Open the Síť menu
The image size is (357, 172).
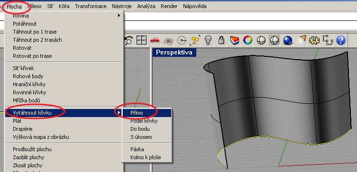point(50,6)
